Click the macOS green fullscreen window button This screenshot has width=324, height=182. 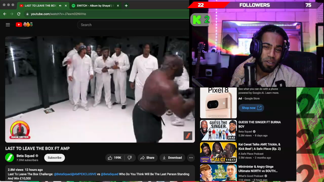pyautogui.click(x=13, y=5)
